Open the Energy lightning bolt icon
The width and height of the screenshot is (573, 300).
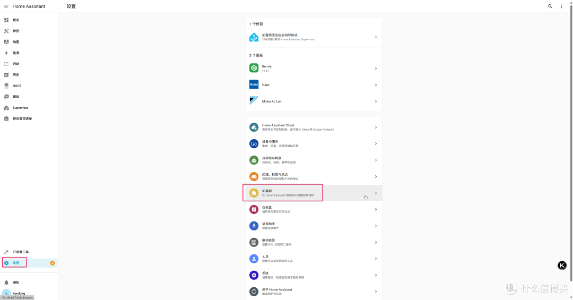coord(6,53)
